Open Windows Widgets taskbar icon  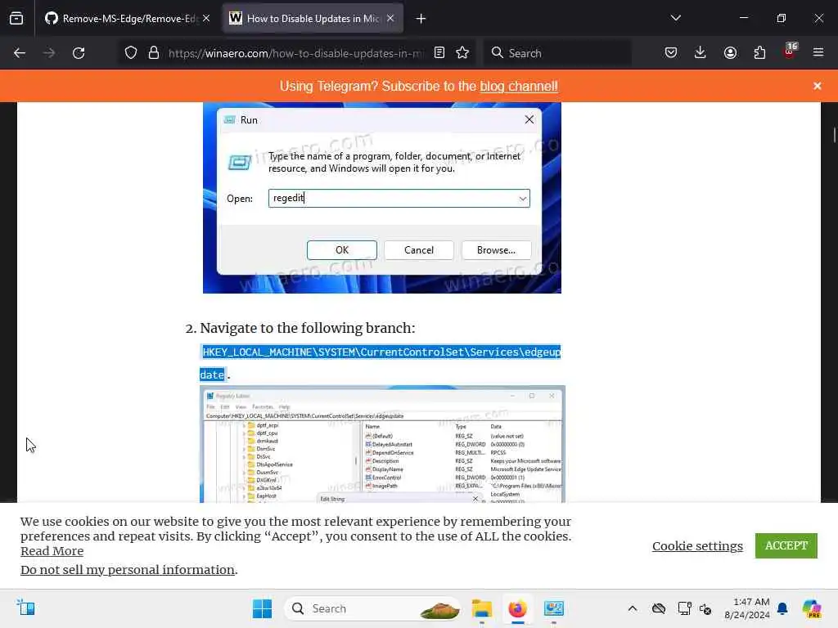pyautogui.click(x=25, y=608)
